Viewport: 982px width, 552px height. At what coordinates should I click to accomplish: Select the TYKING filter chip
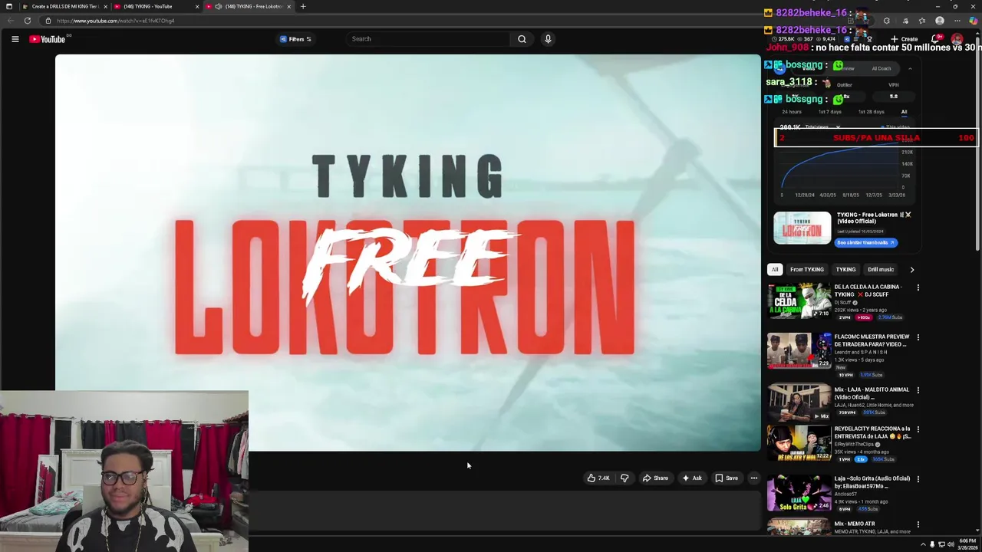845,270
